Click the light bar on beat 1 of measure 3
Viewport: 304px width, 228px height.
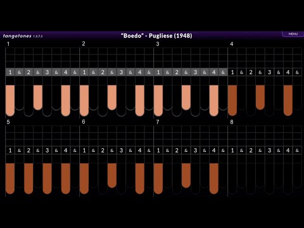pyautogui.click(x=158, y=101)
